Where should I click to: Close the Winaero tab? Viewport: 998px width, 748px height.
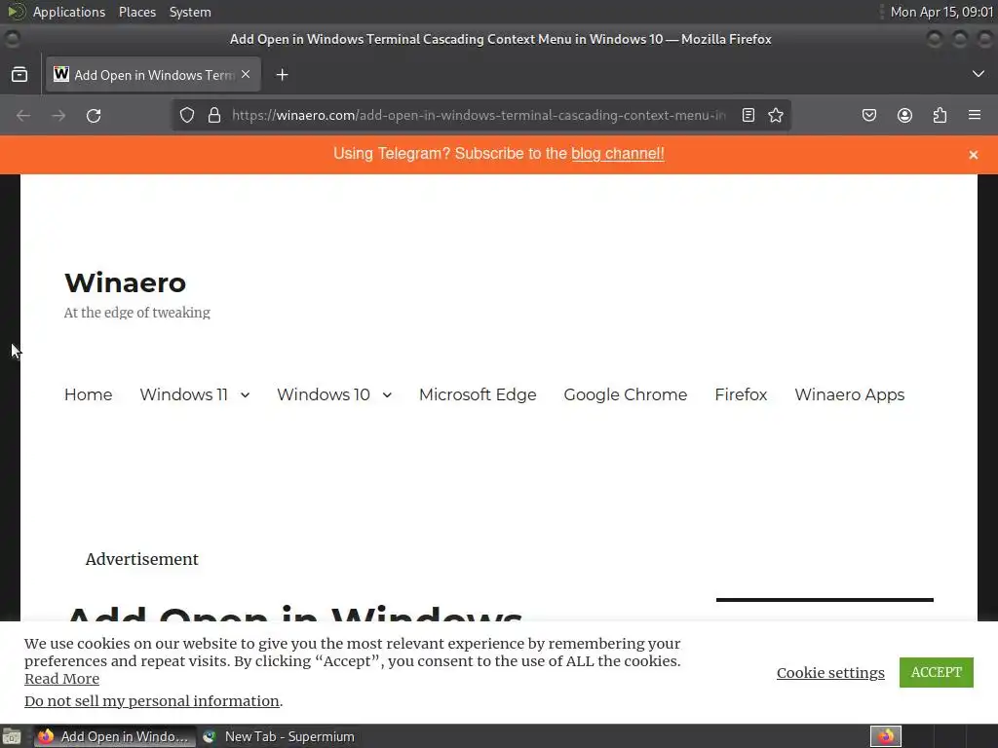[x=246, y=74]
